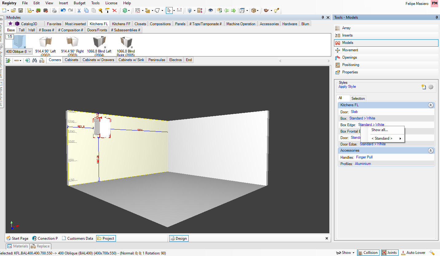Click the Finger Pull handles link
440x256 pixels.
(x=364, y=157)
